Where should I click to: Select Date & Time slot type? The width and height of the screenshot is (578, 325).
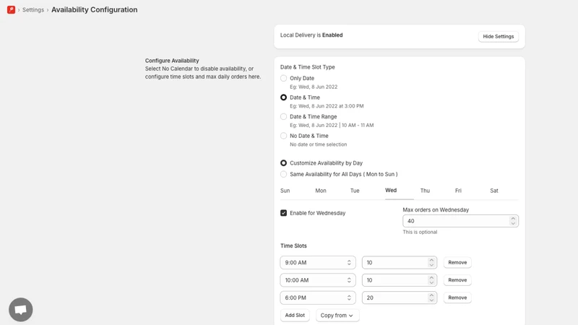(x=283, y=97)
